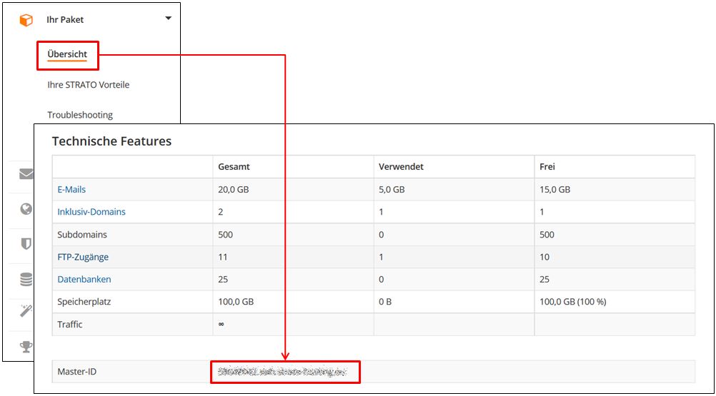Click the Speicherplatz row label
The image size is (716, 396).
[84, 302]
